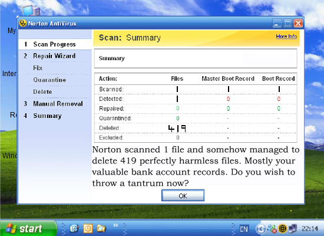Click the Norton AntiVirus title bar icon

tap(23, 23)
